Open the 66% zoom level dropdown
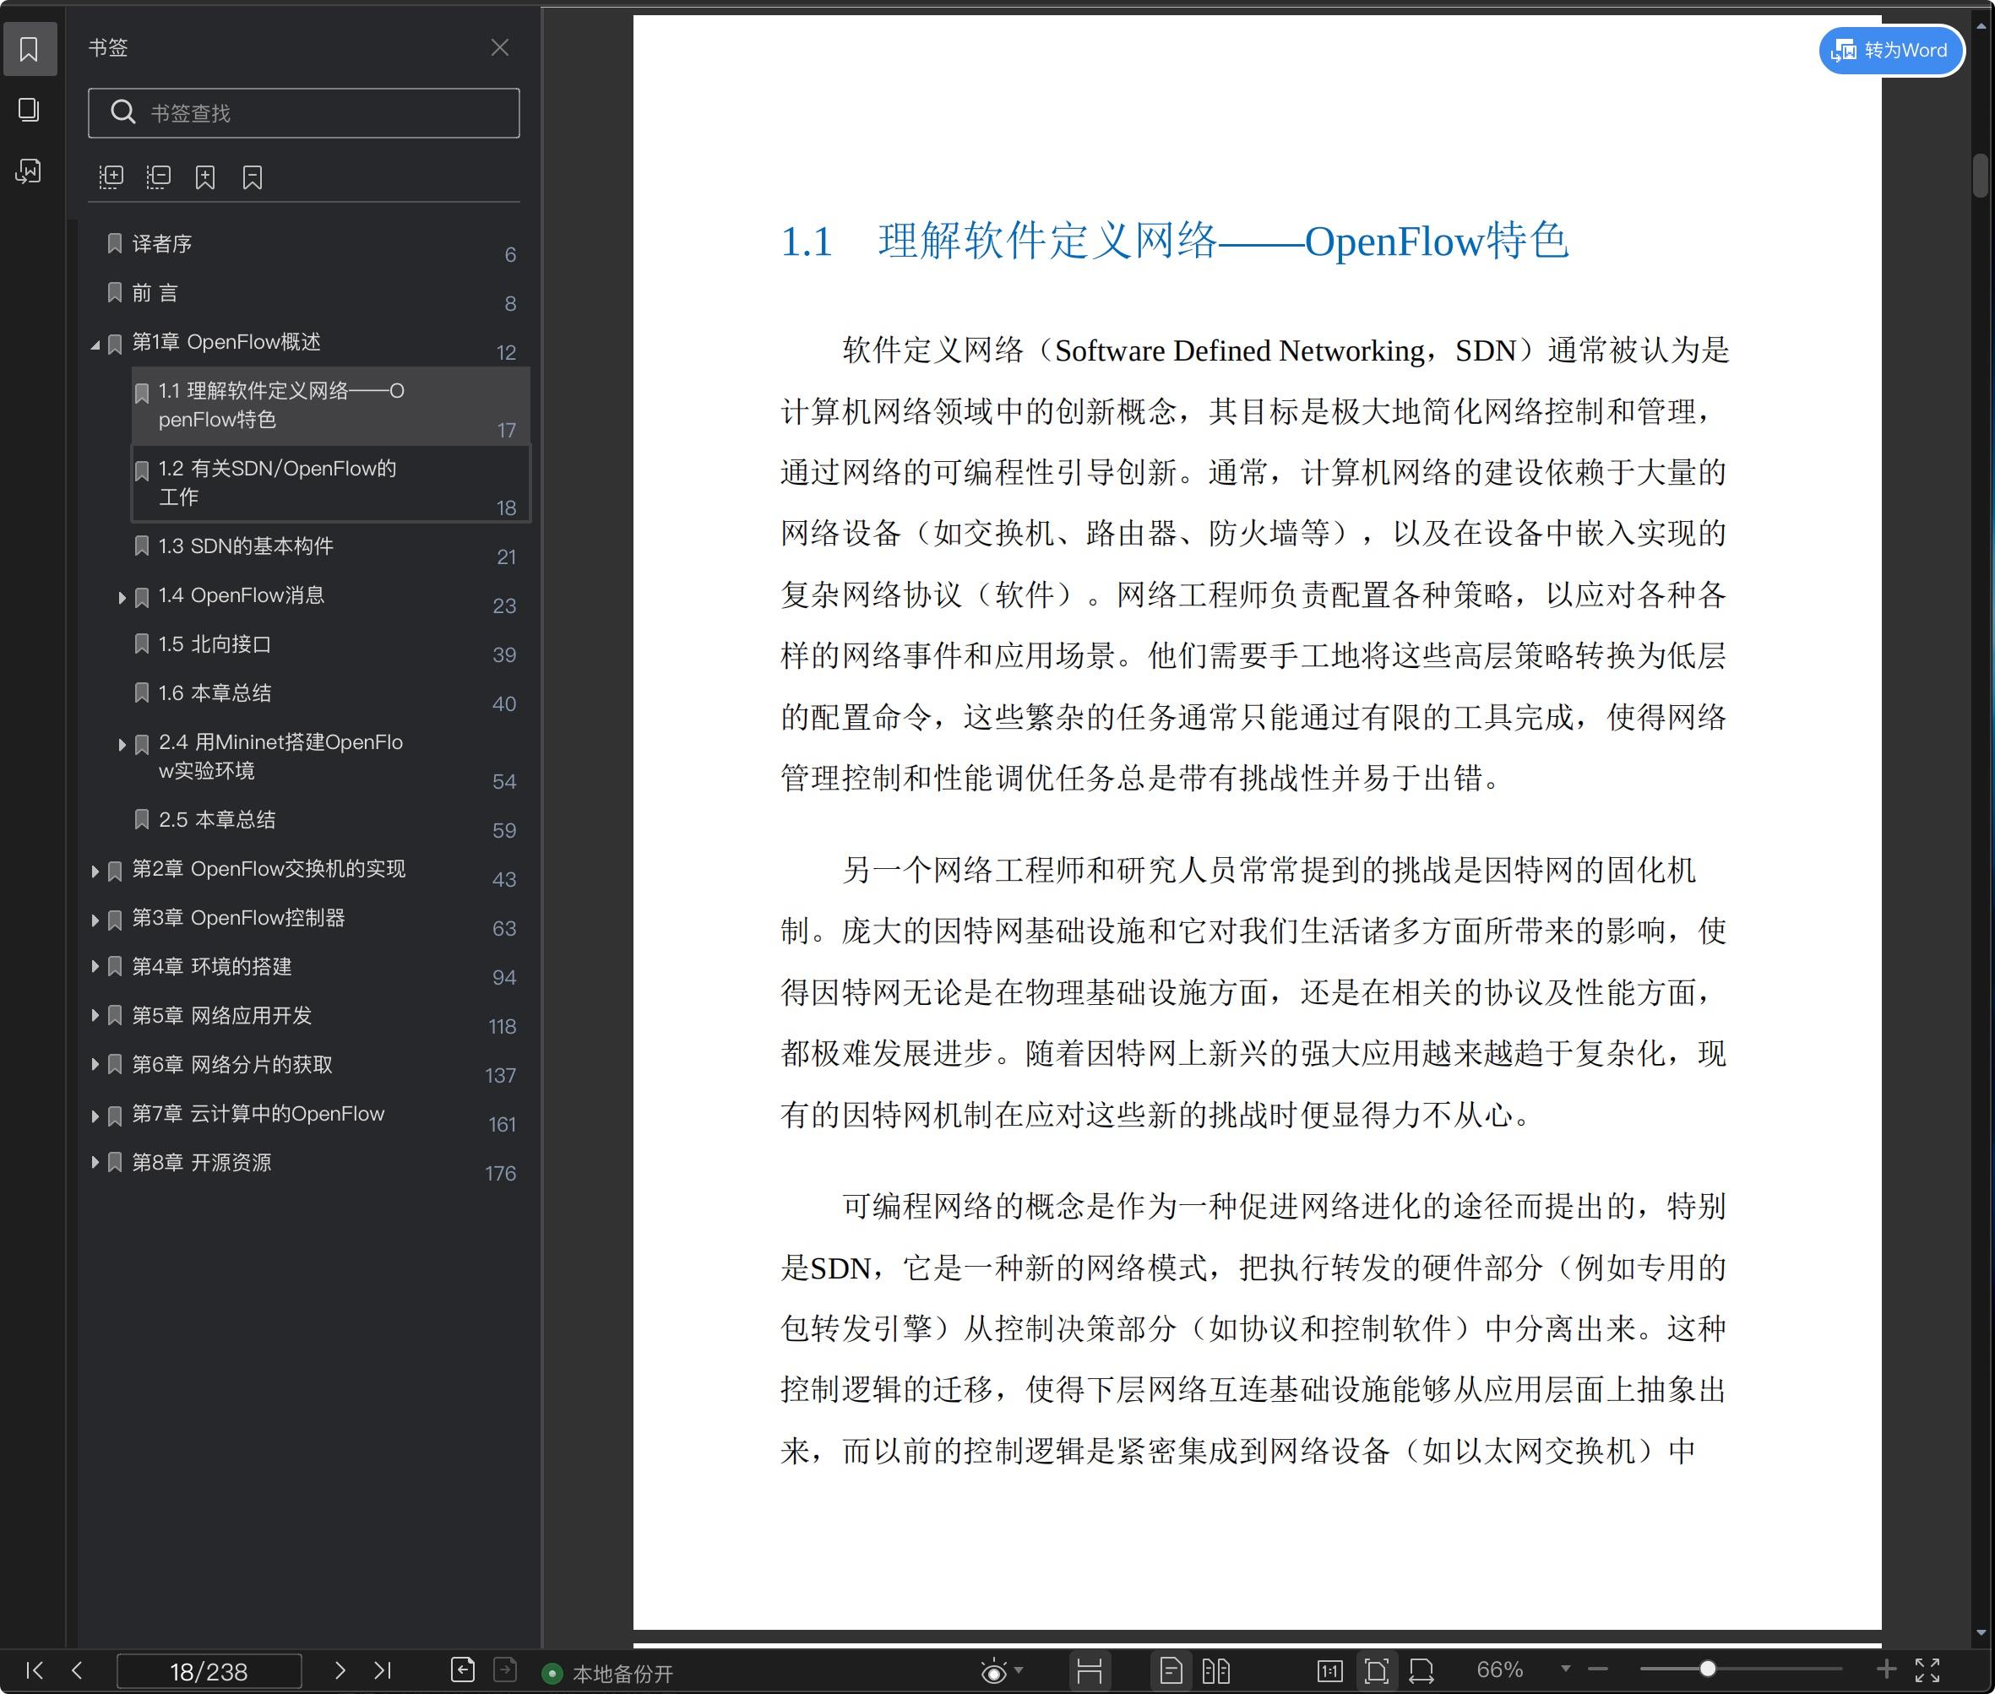 pos(1565,1669)
